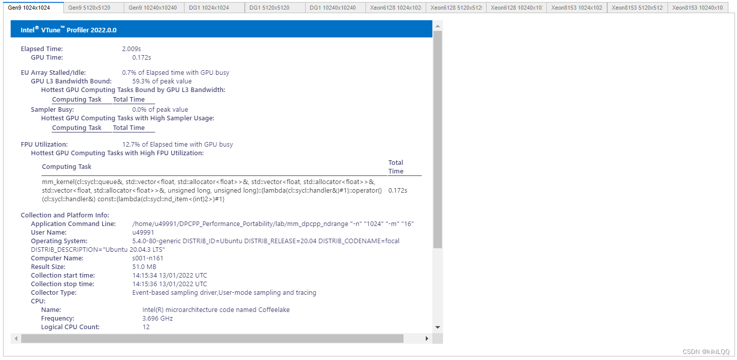Click the GPU L3 Bandwidth Bound label

71,81
